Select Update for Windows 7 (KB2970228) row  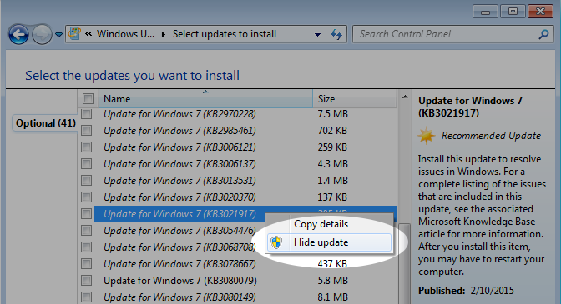179,114
